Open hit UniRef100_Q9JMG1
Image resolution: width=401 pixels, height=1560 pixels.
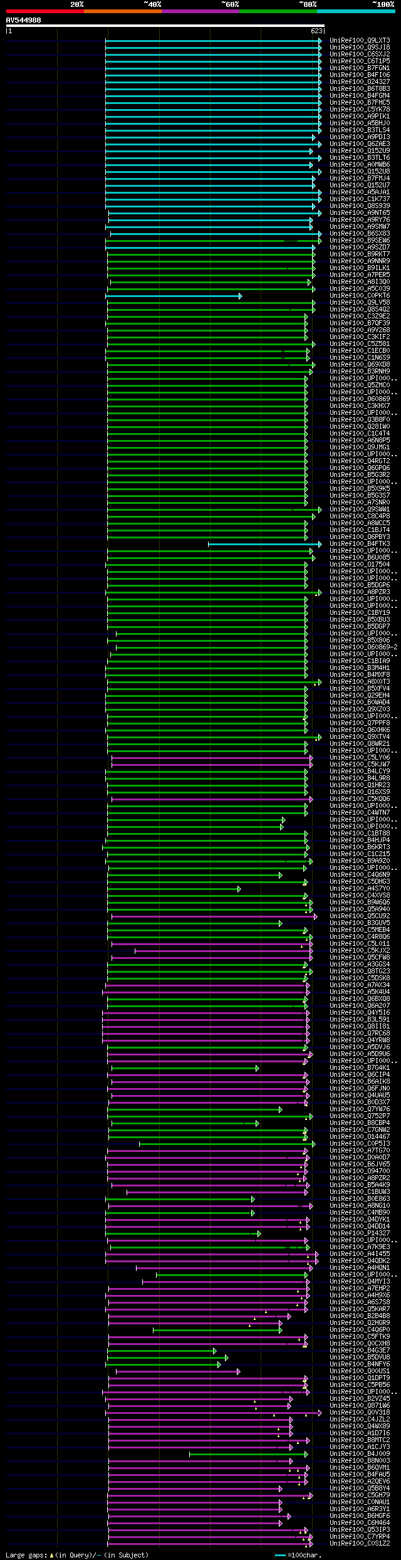coord(360,448)
